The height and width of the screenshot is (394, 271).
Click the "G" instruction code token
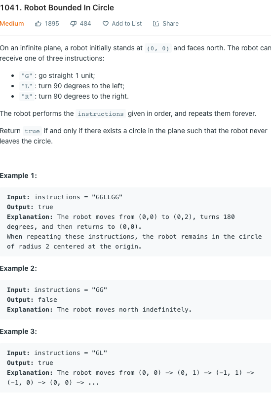coord(27,76)
